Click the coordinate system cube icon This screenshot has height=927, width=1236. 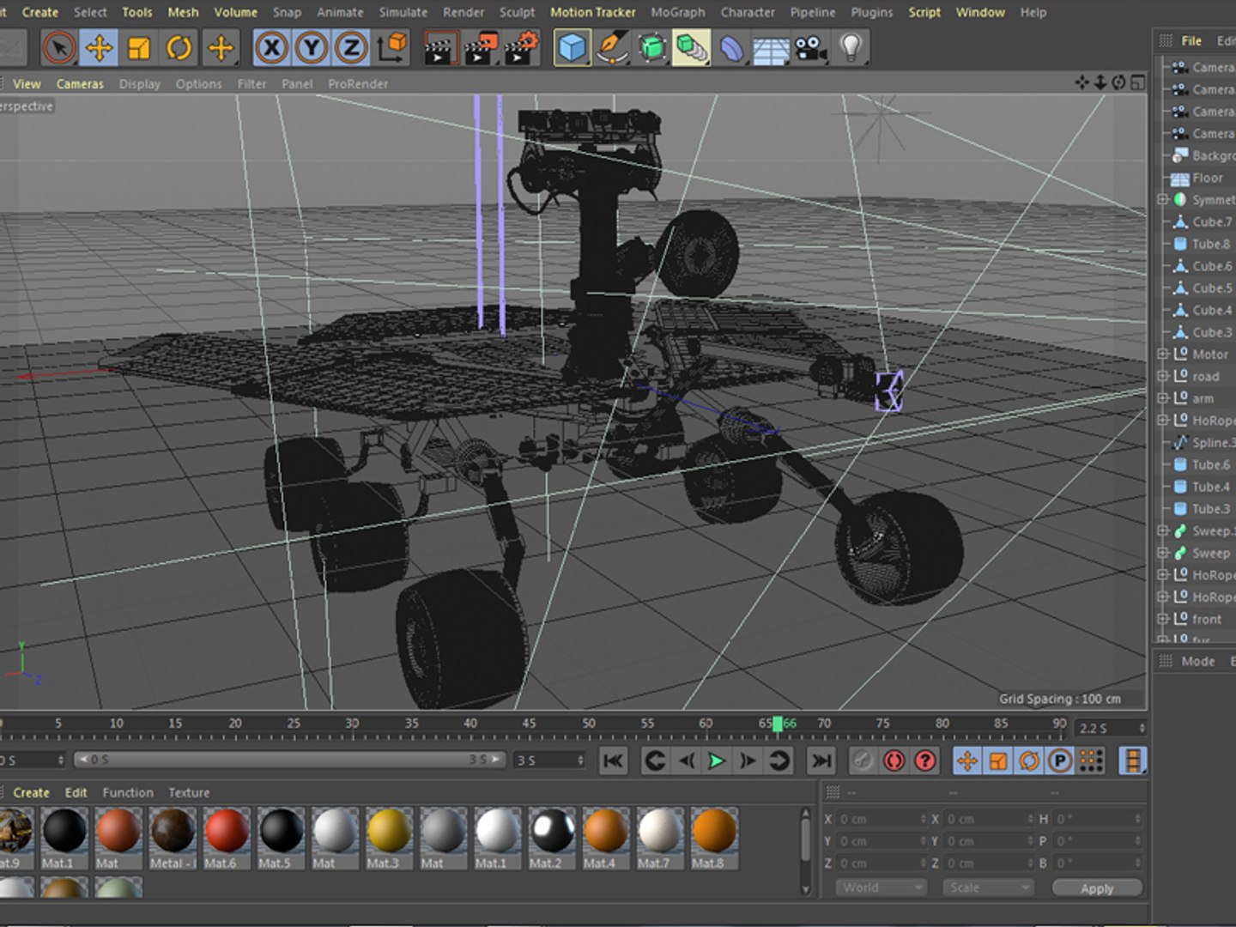[x=392, y=48]
